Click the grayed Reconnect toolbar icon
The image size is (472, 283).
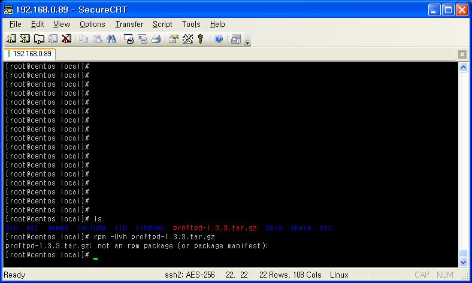tap(53, 39)
